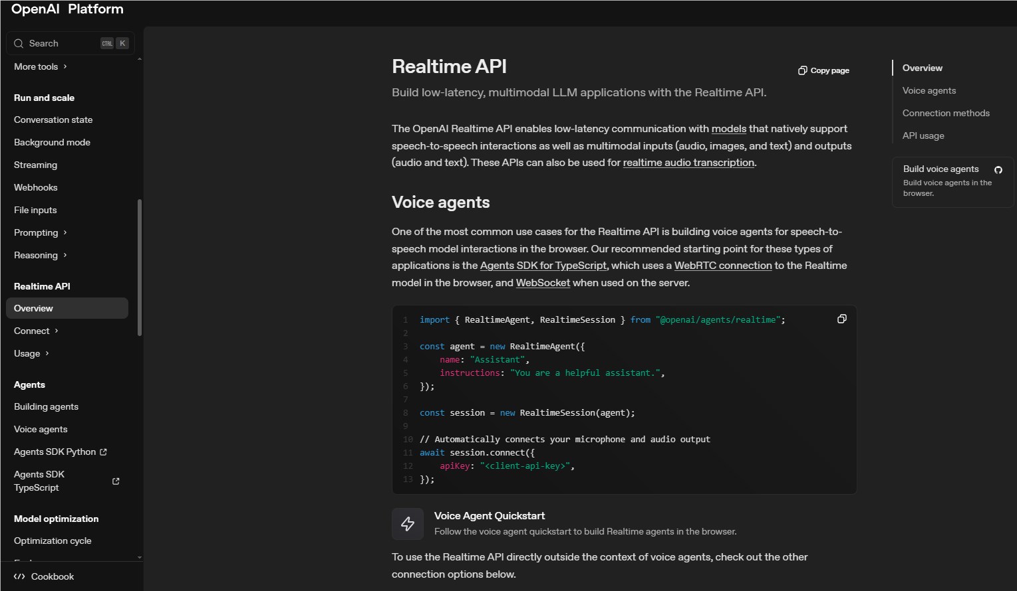Expand the More tools section

click(40, 66)
